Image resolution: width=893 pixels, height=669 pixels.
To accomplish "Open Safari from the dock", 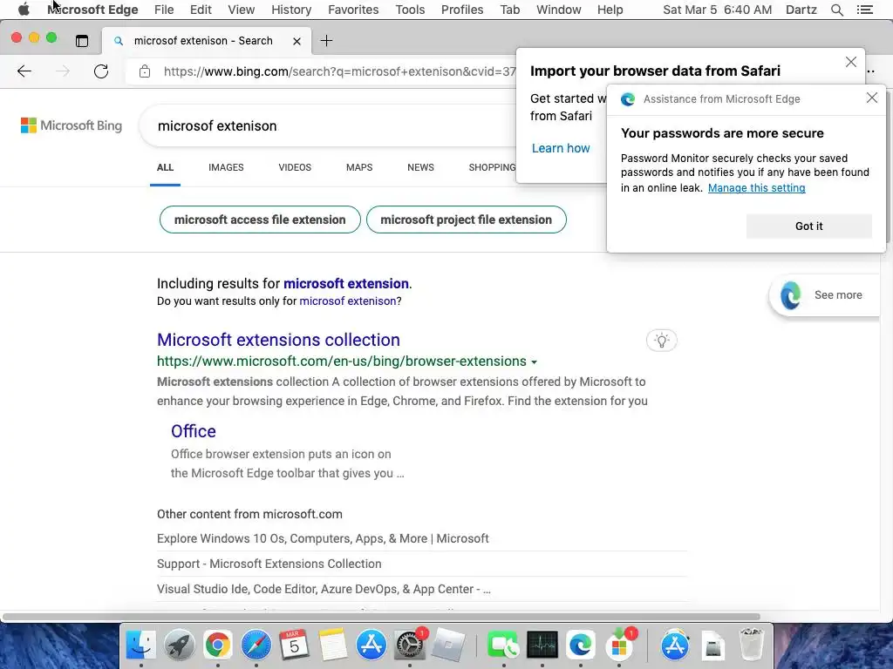I will [256, 645].
